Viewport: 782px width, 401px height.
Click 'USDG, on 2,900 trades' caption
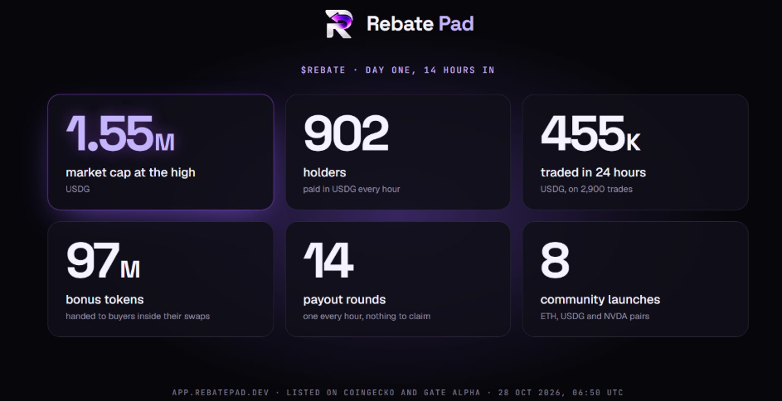(x=586, y=189)
